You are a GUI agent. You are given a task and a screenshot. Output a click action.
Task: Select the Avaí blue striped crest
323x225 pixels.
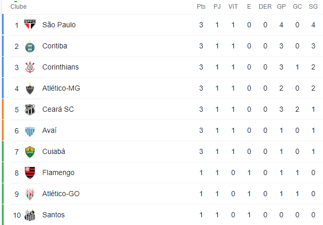click(30, 131)
